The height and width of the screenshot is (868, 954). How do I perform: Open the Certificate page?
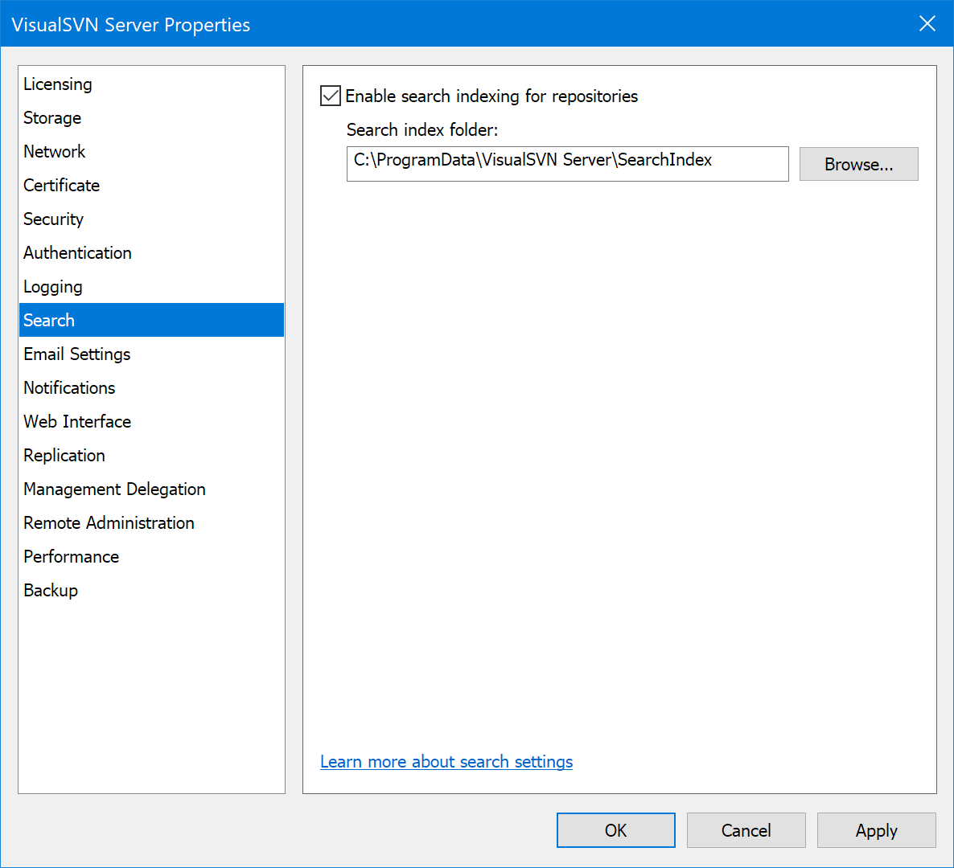click(151, 186)
